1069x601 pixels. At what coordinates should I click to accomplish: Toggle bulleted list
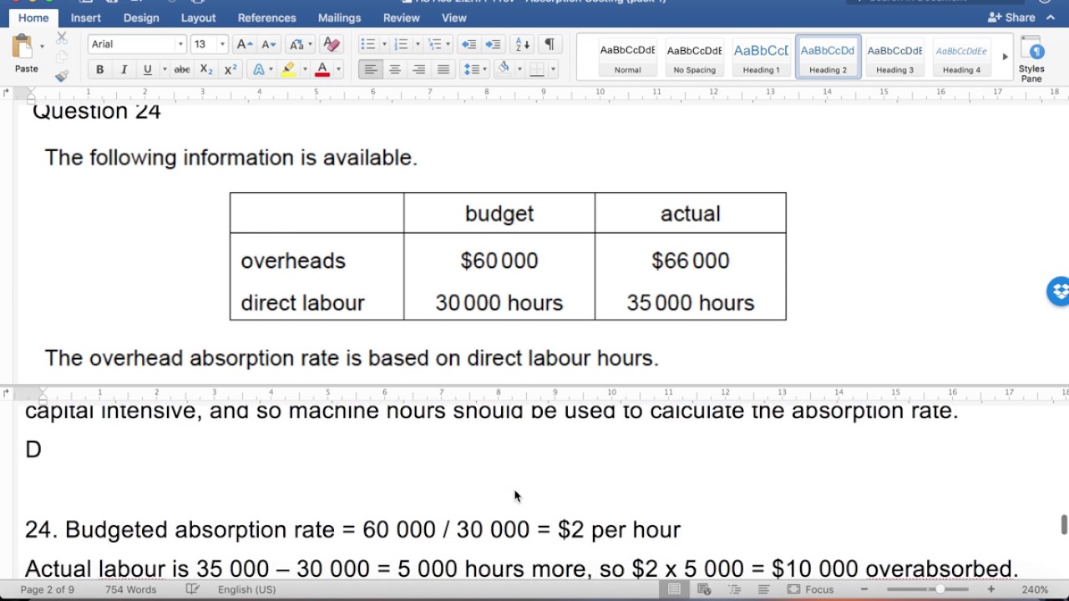(x=367, y=44)
